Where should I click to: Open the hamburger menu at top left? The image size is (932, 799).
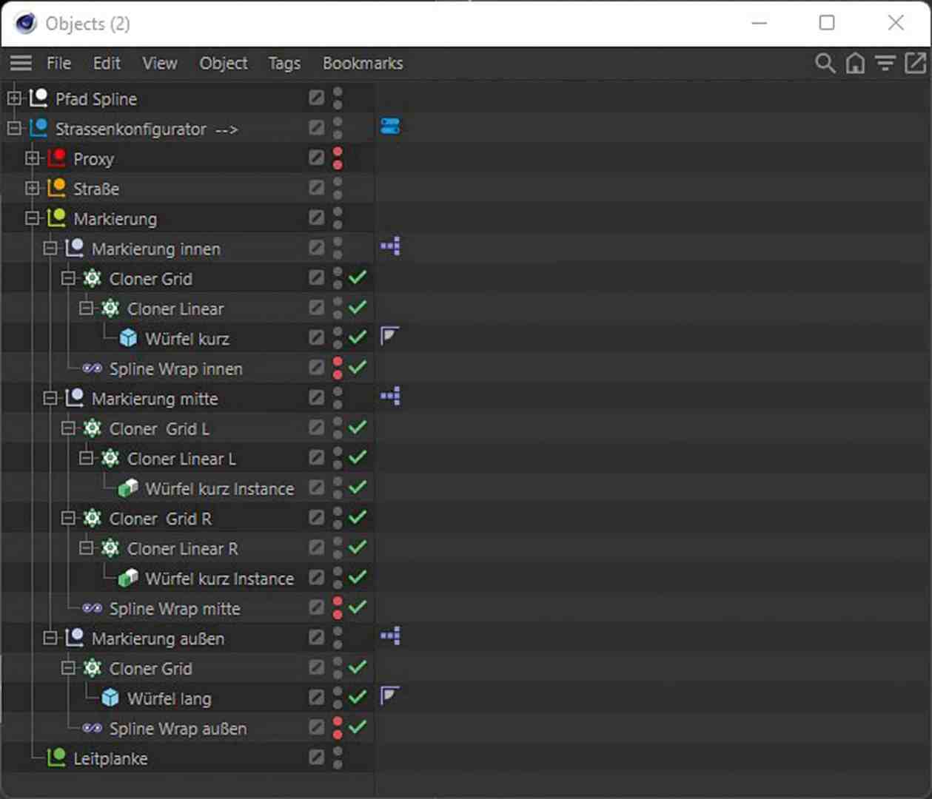pyautogui.click(x=21, y=64)
